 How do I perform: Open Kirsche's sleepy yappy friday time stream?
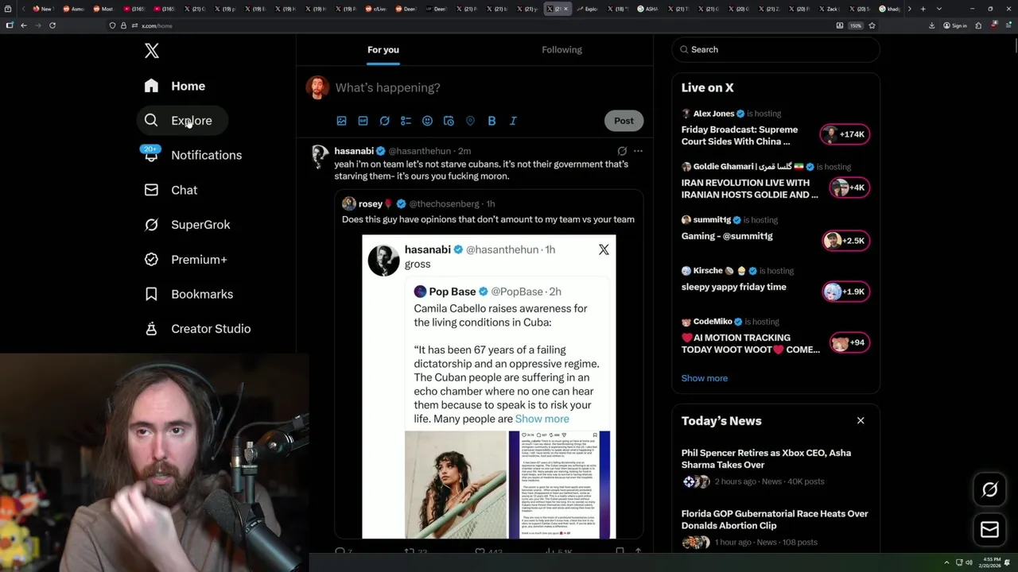(733, 287)
